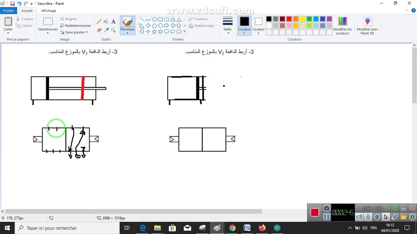
Task: Open Modifier avec Paint 3D
Action: click(367, 26)
